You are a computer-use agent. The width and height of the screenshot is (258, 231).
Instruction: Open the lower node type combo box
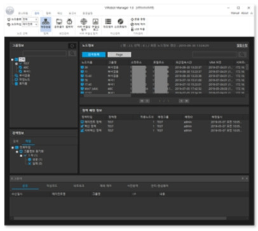pyautogui.click(x=30, y=24)
